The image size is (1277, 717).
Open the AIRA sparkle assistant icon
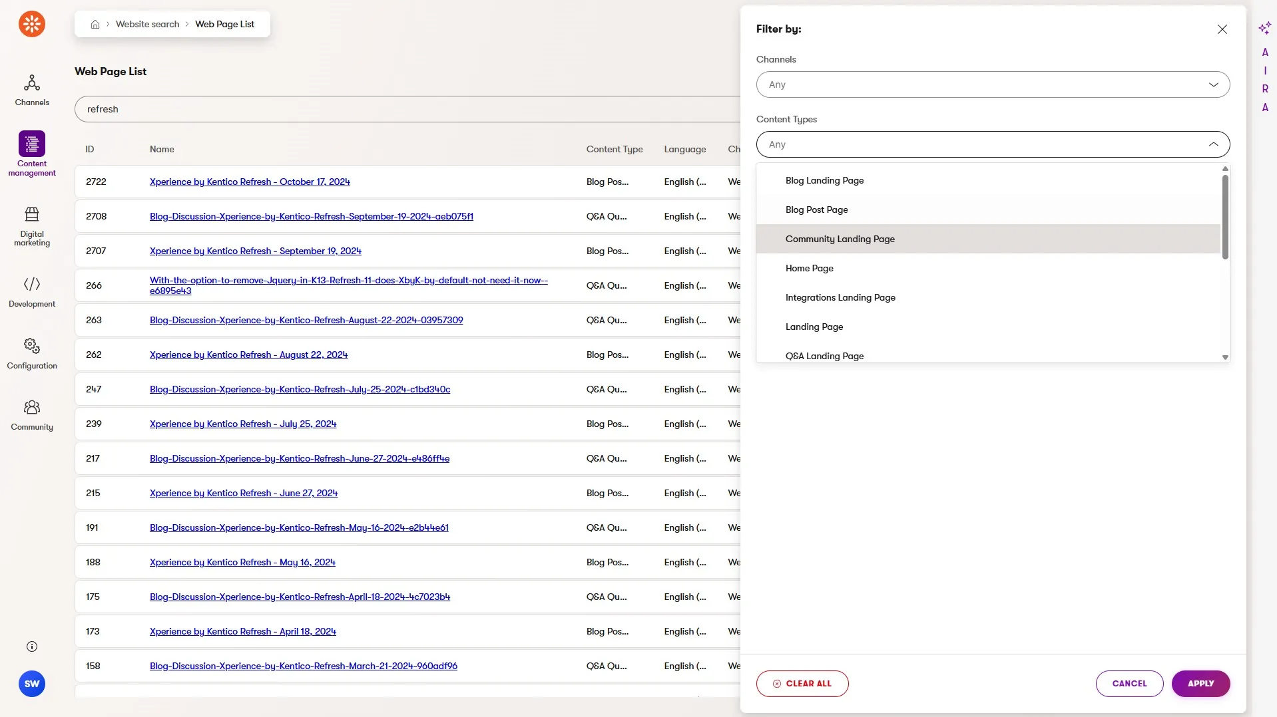(x=1264, y=28)
